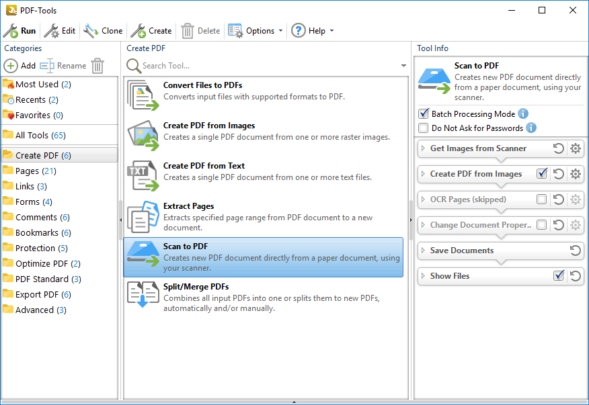Reset the OCR Pages step

[558, 199]
